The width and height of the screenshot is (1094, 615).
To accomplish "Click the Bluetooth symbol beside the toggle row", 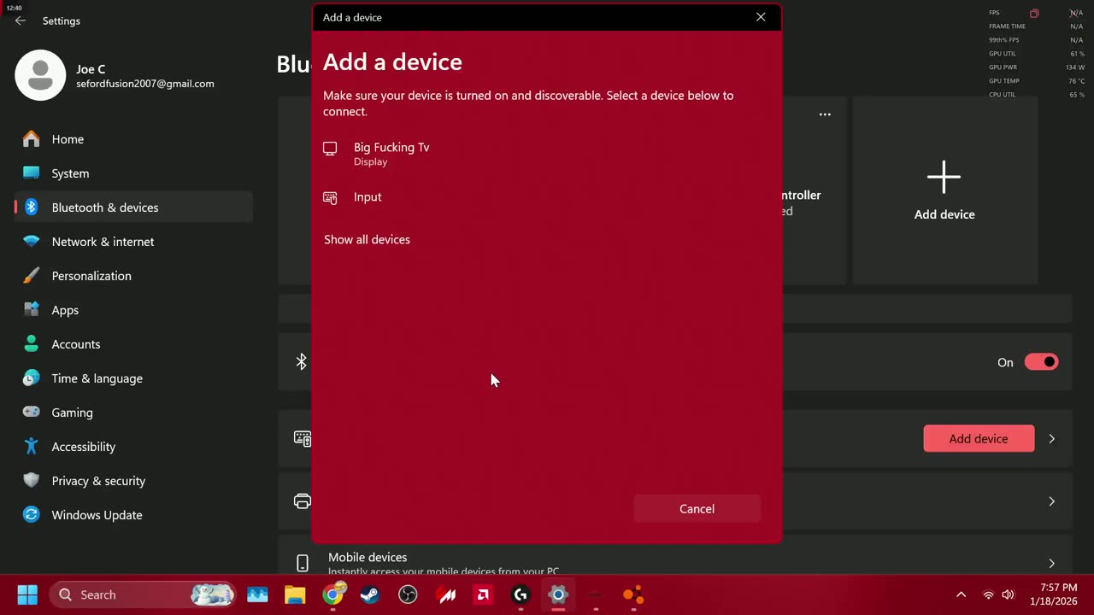I will tap(301, 362).
